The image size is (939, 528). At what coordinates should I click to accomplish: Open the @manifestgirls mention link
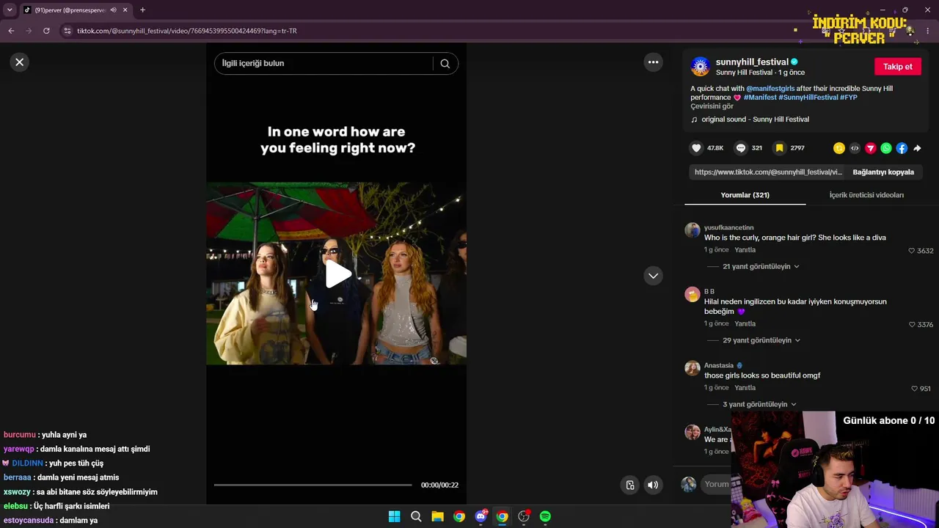[x=770, y=89]
